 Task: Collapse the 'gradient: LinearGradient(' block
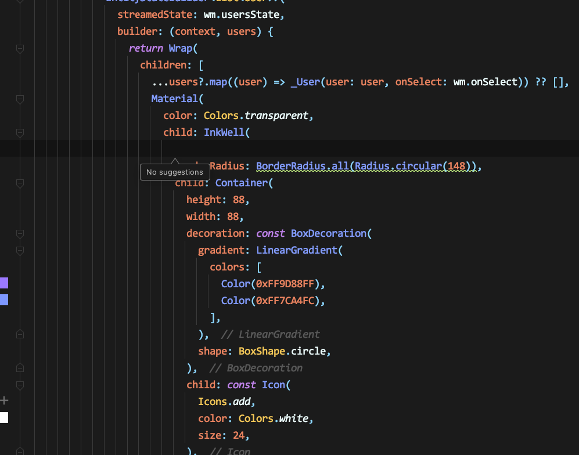pyautogui.click(x=20, y=251)
